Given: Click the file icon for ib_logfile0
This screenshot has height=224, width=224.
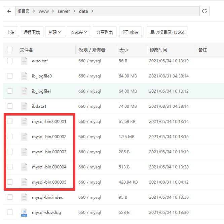Looking at the screenshot, I should 24,76.
